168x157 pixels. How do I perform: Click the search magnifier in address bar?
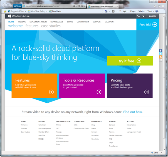74,6
